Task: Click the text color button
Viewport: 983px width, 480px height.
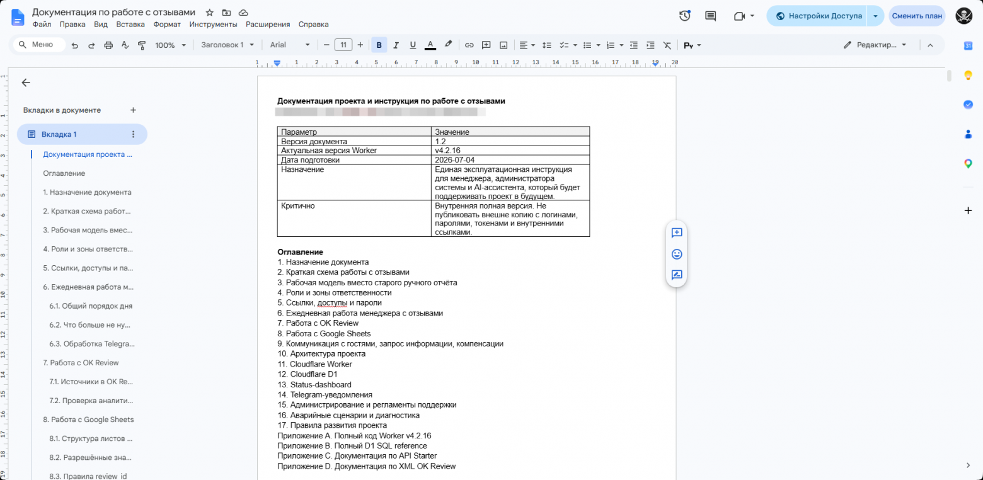Action: 430,45
